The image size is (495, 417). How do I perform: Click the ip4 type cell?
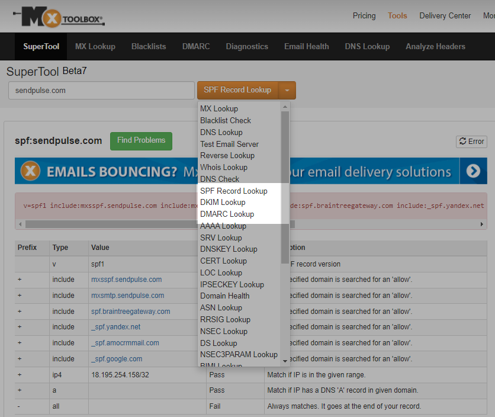(x=57, y=375)
